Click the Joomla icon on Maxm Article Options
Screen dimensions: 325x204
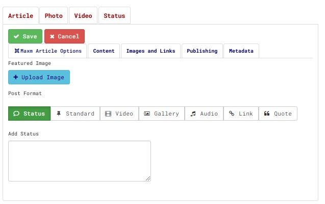point(17,51)
